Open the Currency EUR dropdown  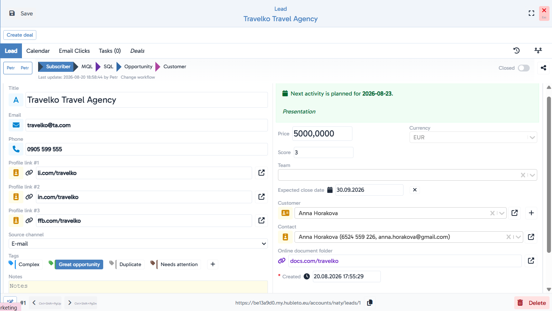tap(473, 137)
